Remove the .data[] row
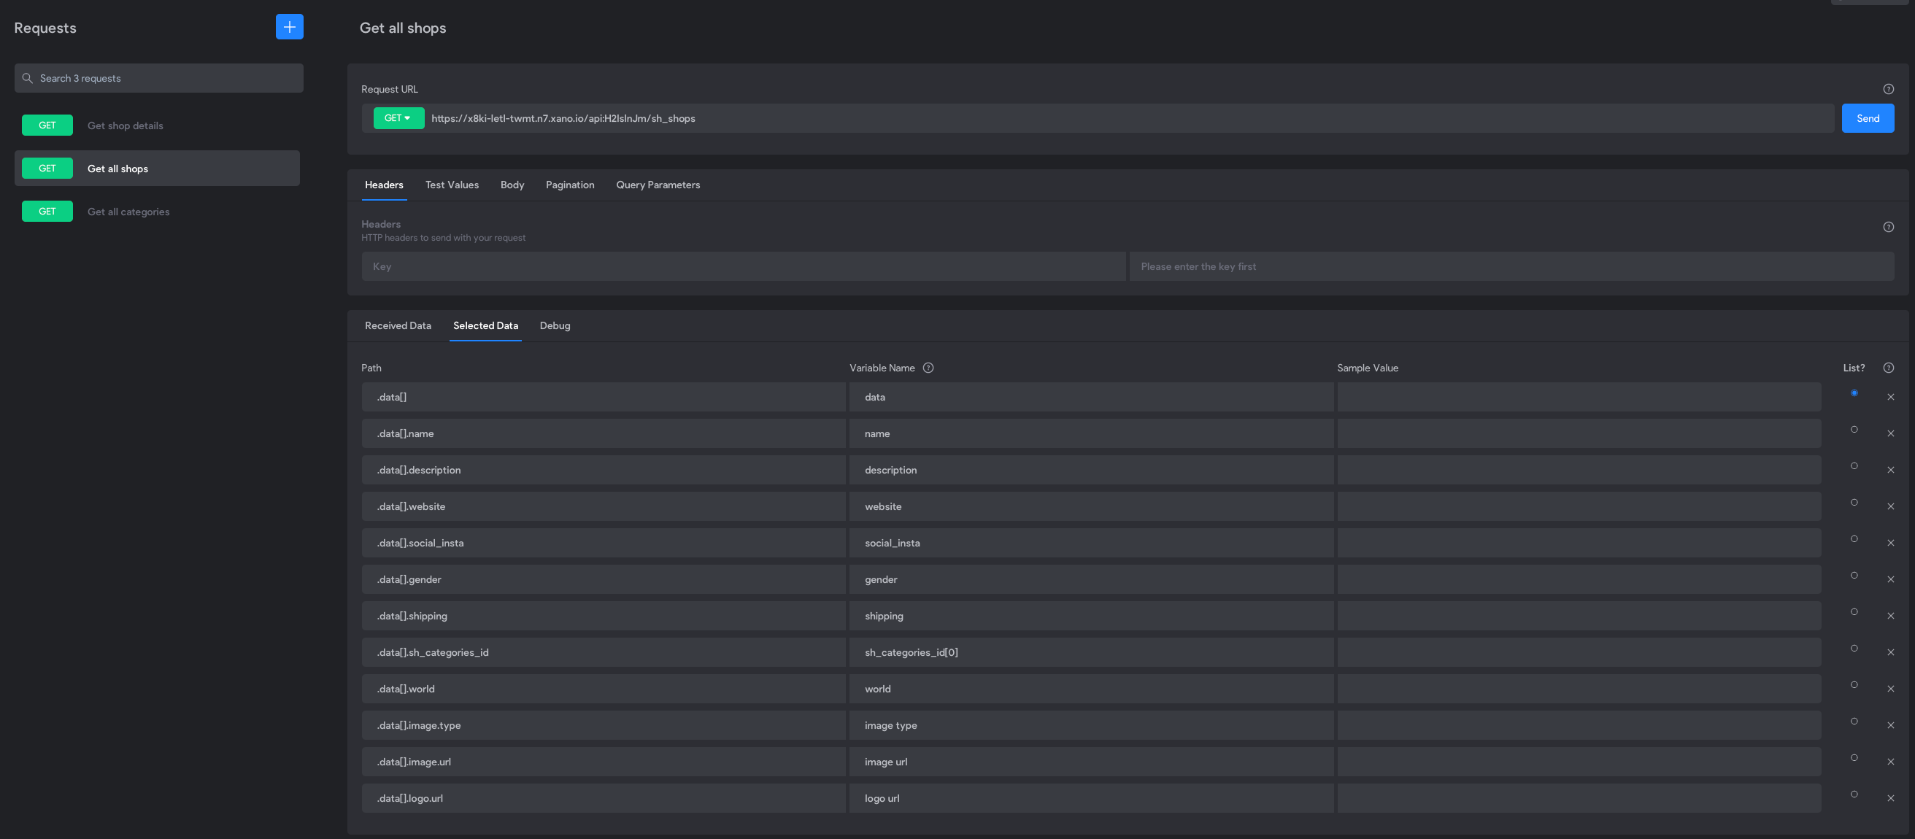 click(1889, 398)
